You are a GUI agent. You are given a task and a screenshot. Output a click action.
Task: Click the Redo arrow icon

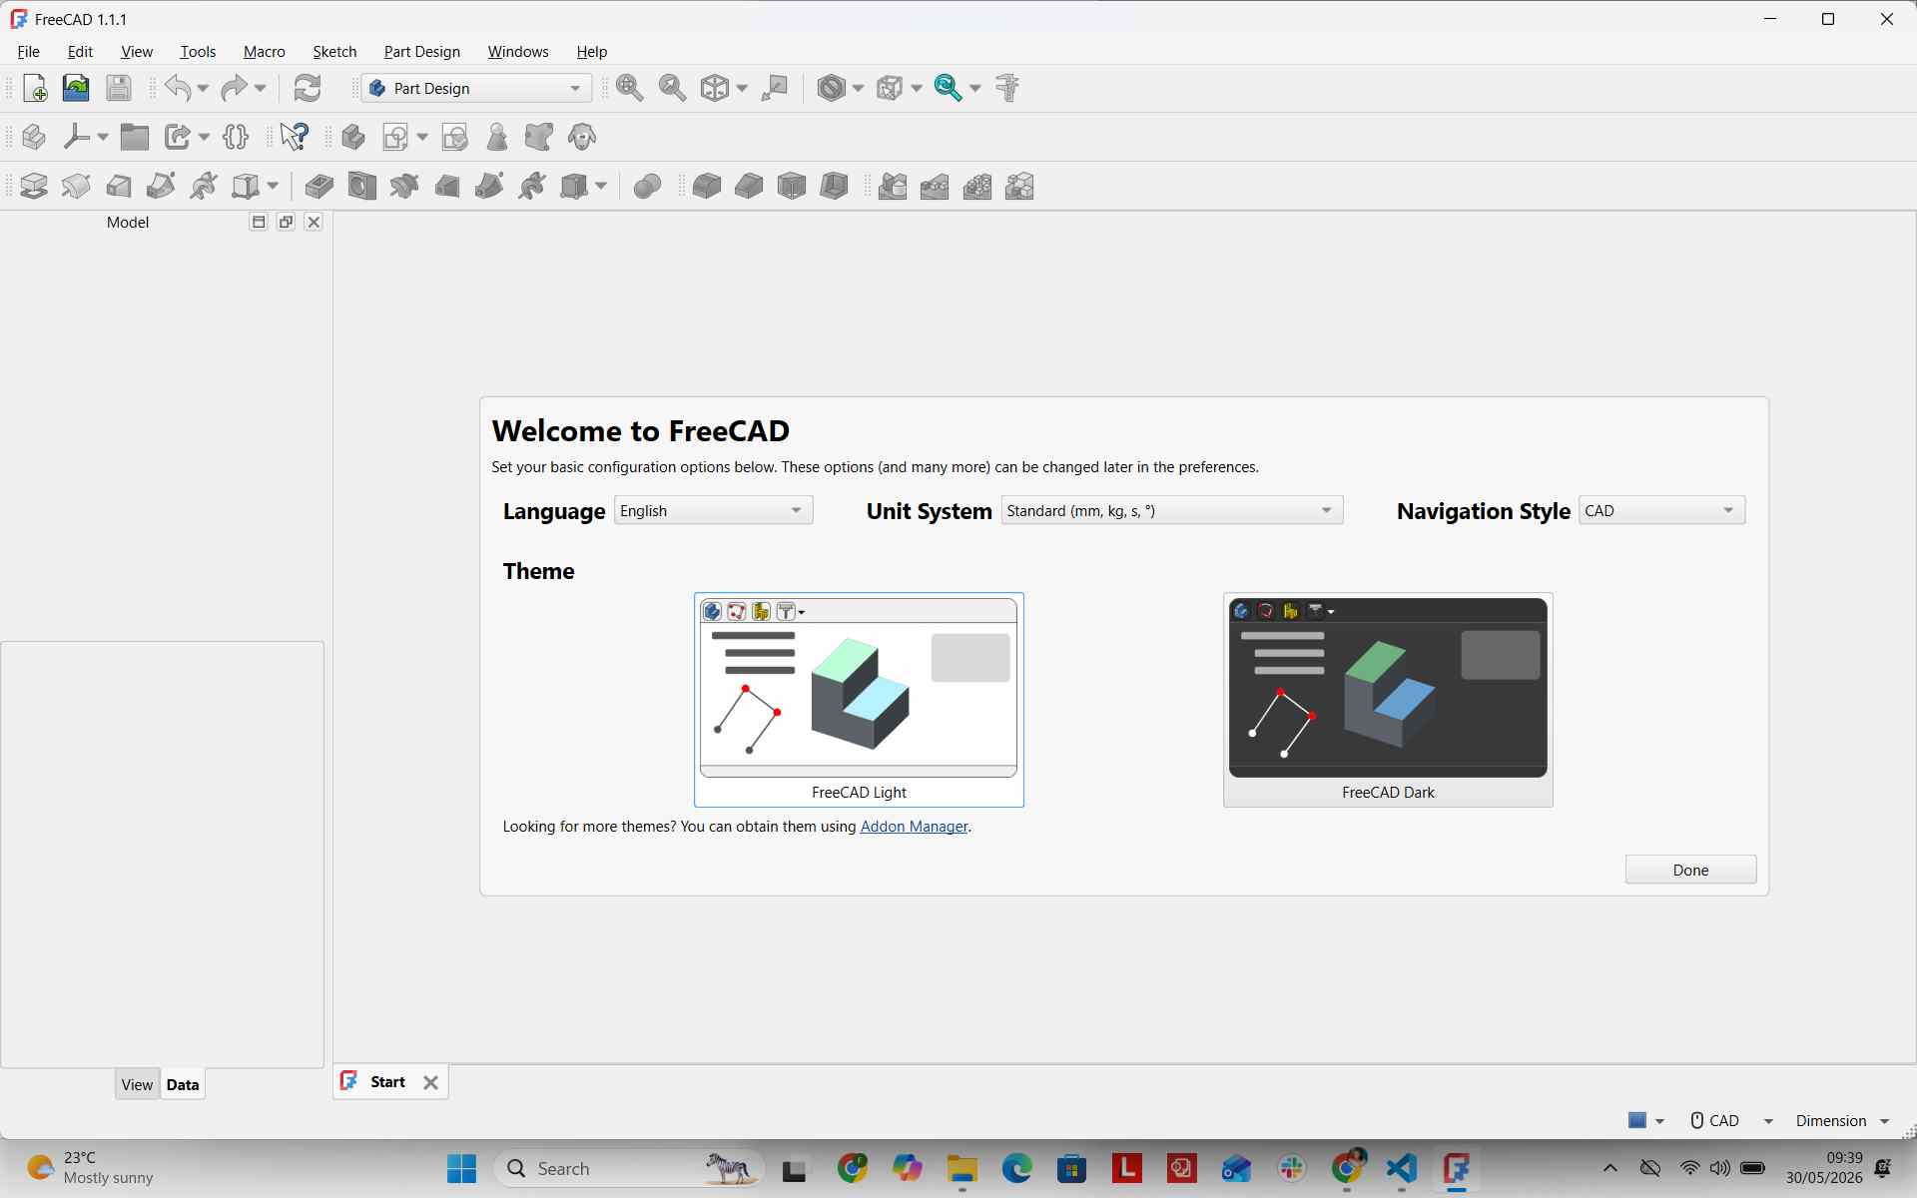click(234, 88)
